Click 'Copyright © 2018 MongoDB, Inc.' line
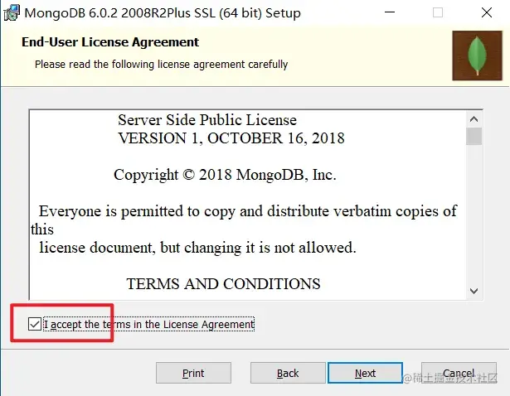Screen dimensions: 510x396 pyautogui.click(x=225, y=175)
